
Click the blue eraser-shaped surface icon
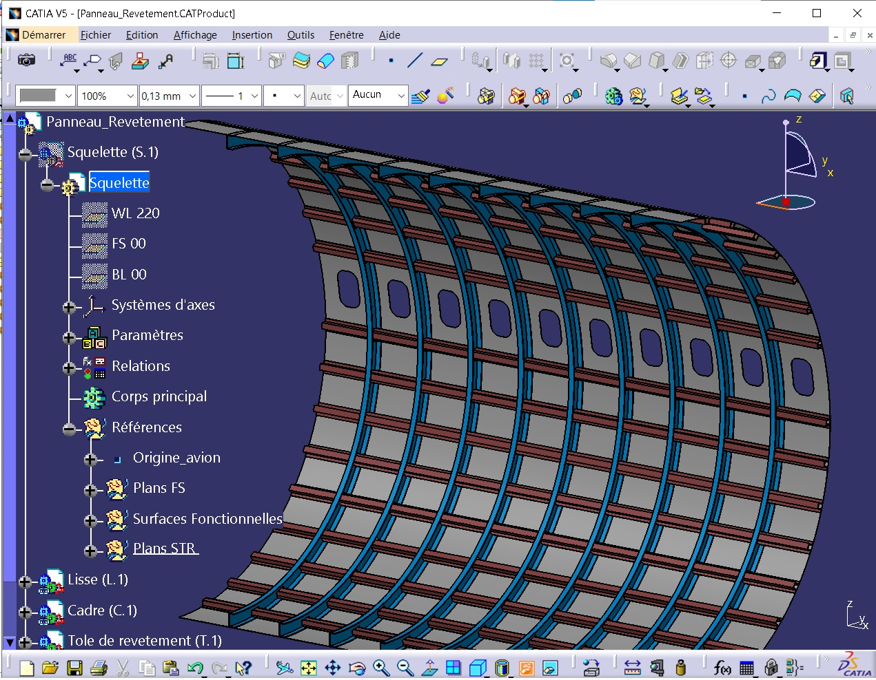(x=325, y=61)
